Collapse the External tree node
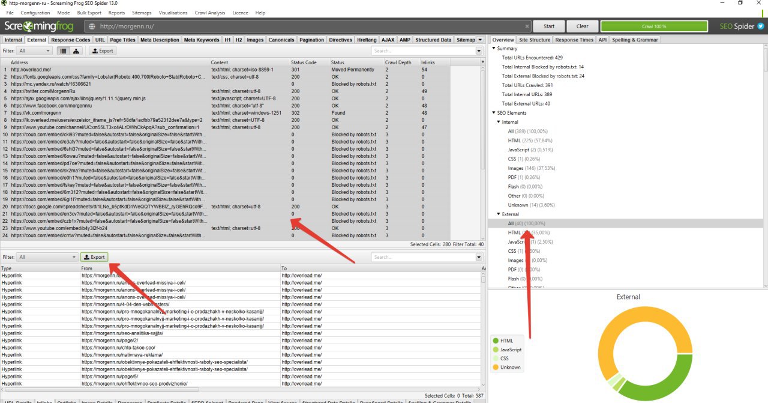Screen dimensions: 768x403 pos(499,214)
